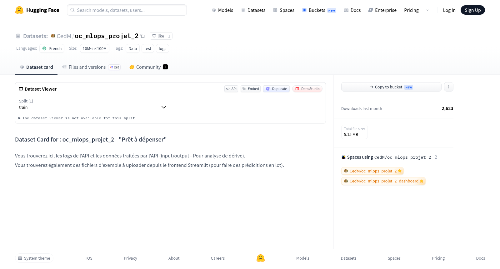Open the Docs footer link
Viewport: 500px width, 269px height.
point(480,258)
